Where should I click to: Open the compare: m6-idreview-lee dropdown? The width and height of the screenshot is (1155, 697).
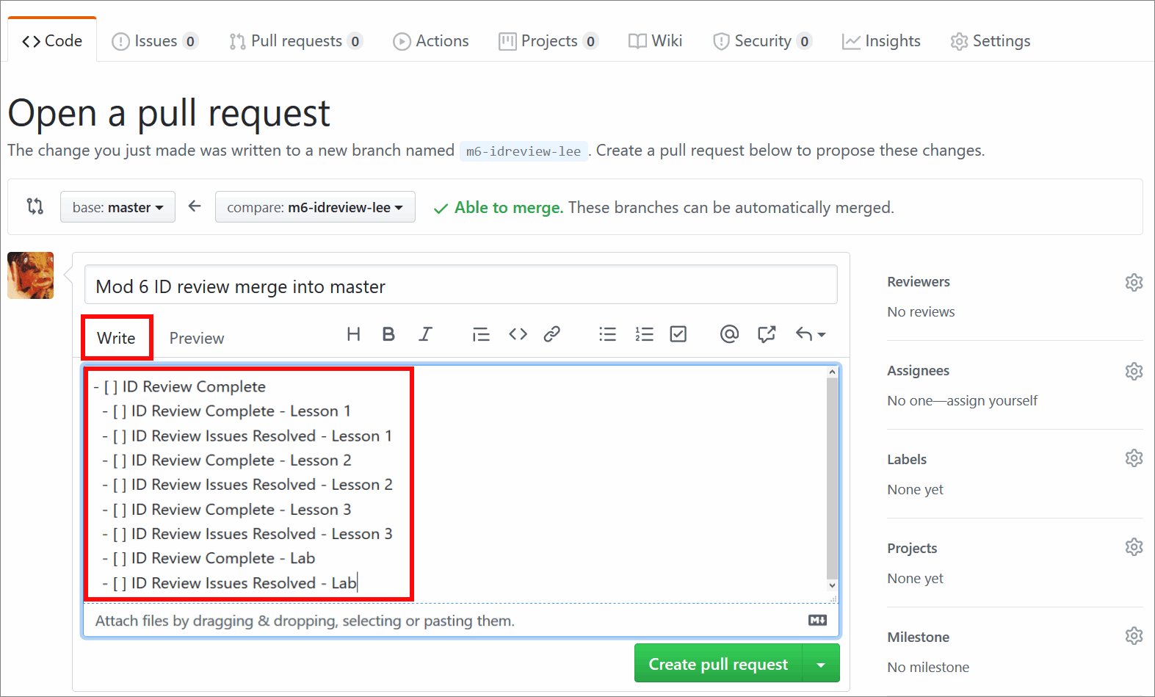click(x=315, y=207)
